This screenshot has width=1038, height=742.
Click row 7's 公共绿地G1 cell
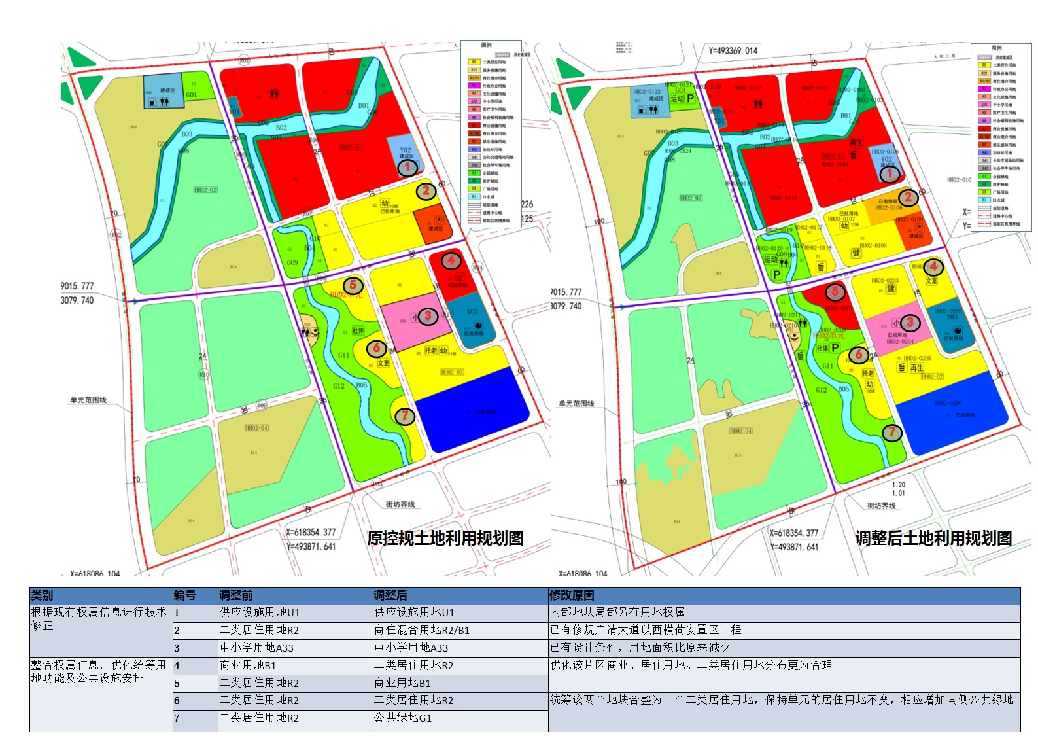[460, 719]
